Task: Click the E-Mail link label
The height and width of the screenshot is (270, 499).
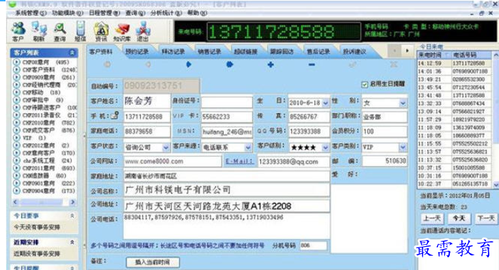Action: pyautogui.click(x=239, y=162)
